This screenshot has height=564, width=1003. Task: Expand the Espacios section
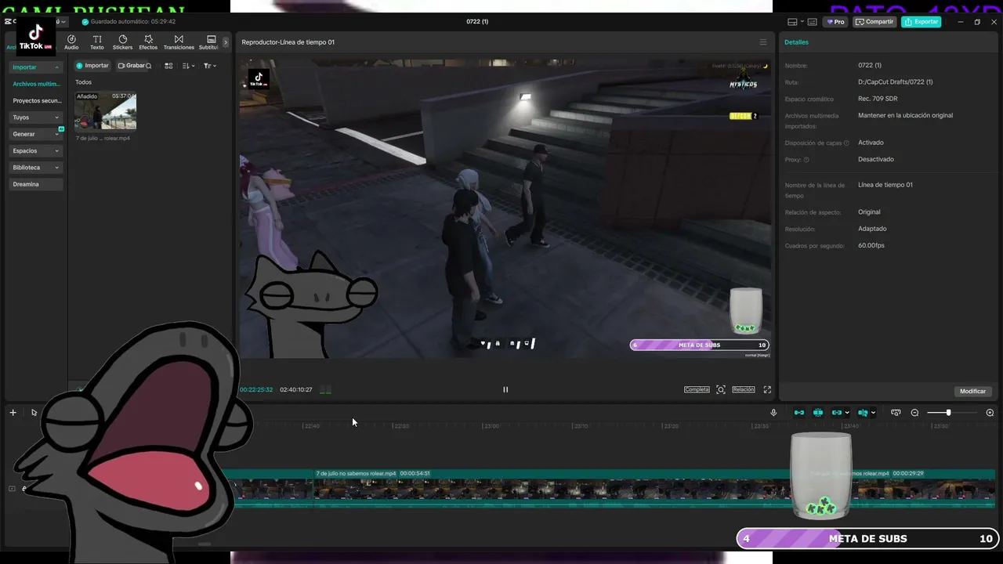(36, 150)
